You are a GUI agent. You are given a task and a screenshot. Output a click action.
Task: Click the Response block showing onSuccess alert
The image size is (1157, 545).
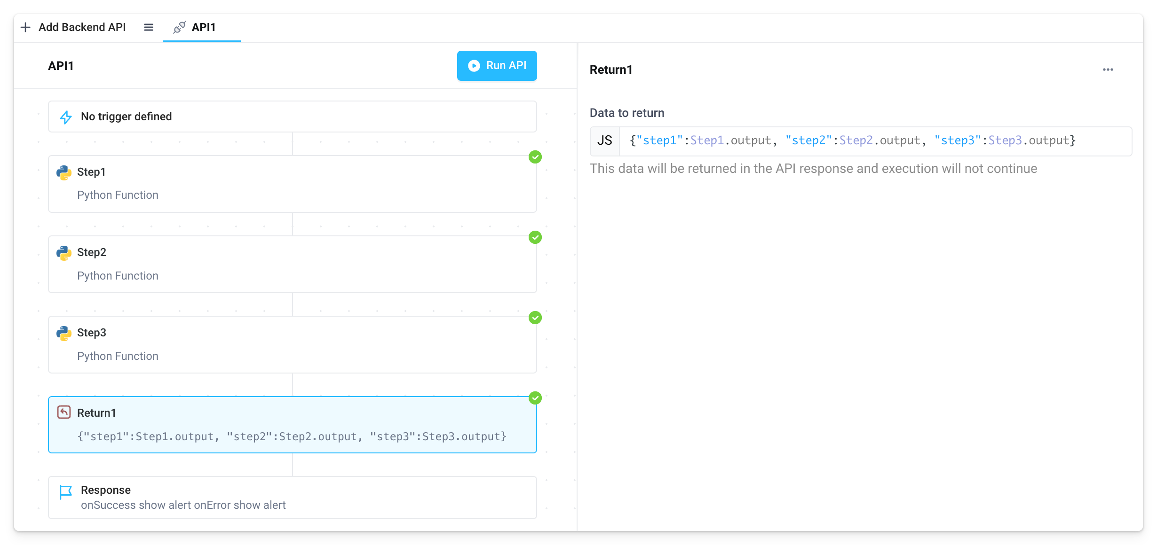(x=292, y=497)
